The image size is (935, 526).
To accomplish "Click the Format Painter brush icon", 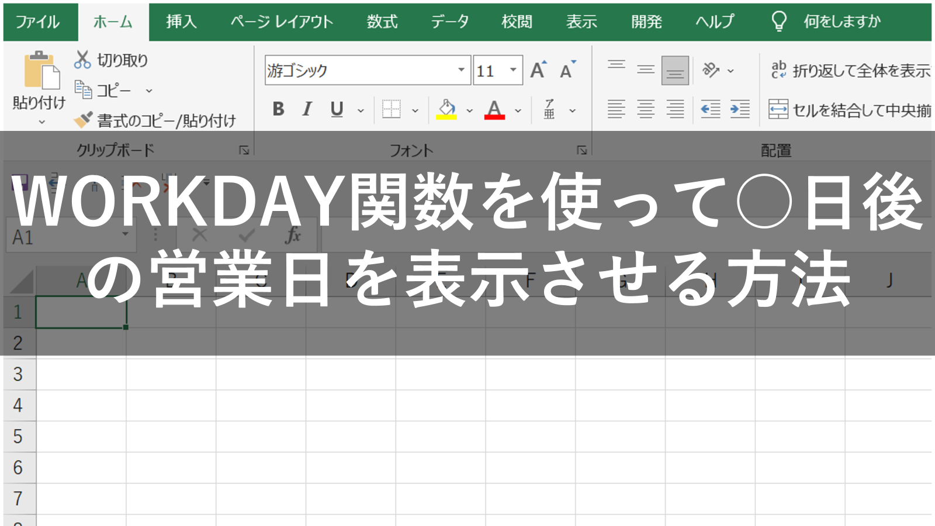I will click(x=83, y=120).
